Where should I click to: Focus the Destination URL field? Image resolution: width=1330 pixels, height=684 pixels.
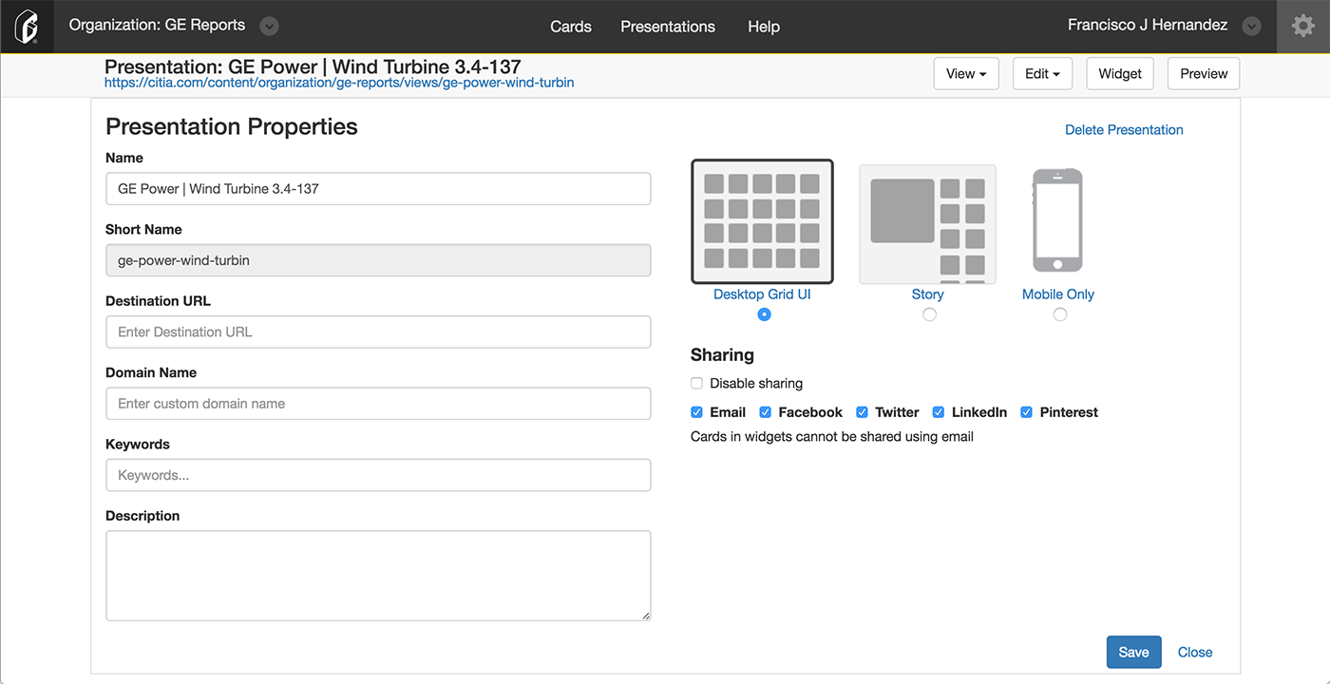[x=378, y=332]
